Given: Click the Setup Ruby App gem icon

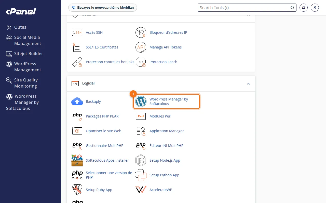Looking at the screenshot, I should tap(77, 190).
